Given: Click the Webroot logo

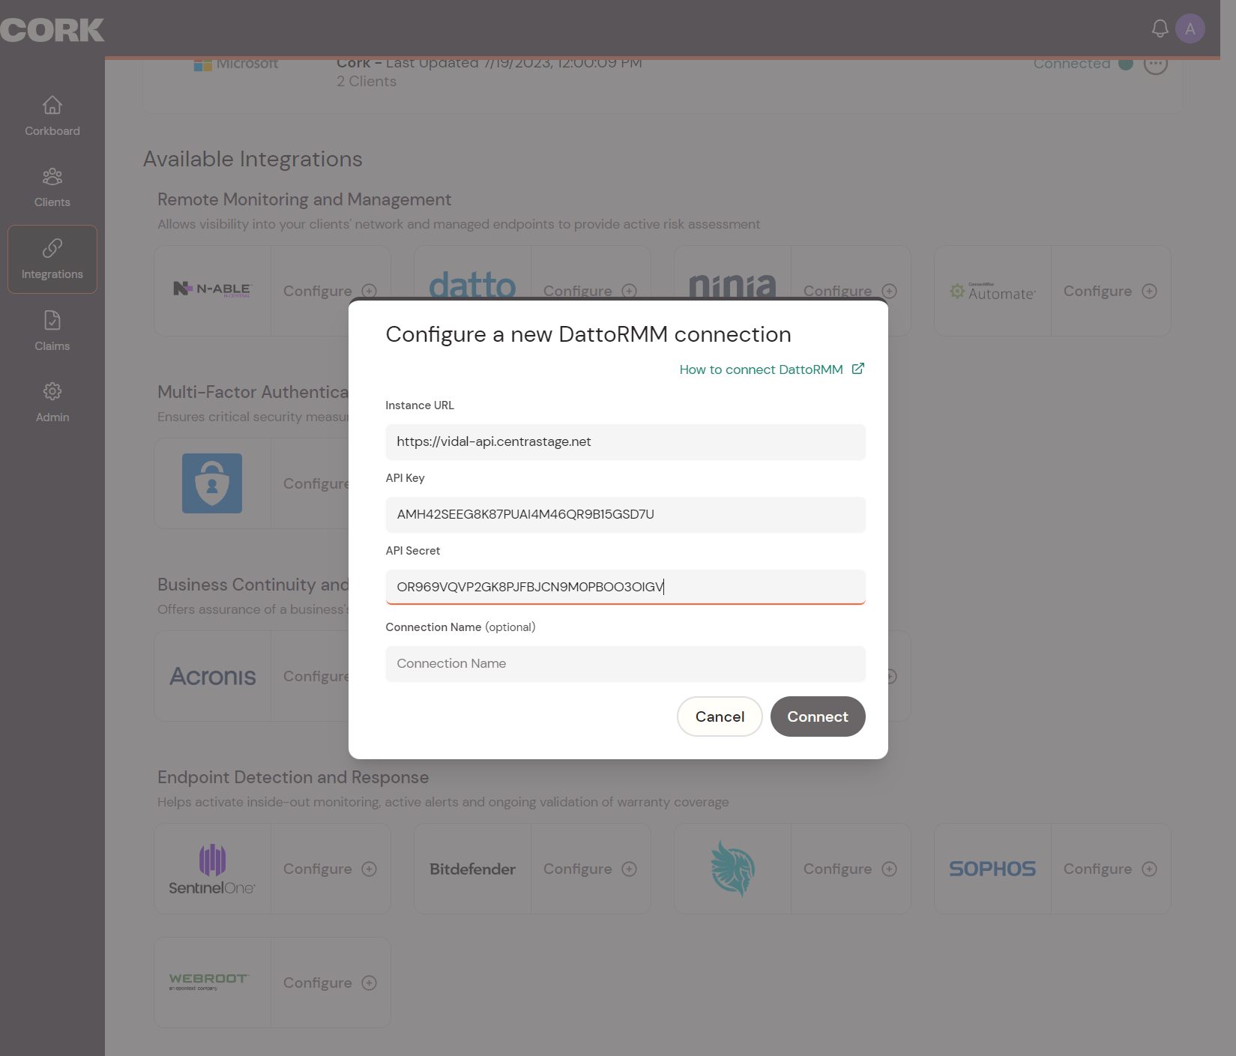Looking at the screenshot, I should [209, 982].
